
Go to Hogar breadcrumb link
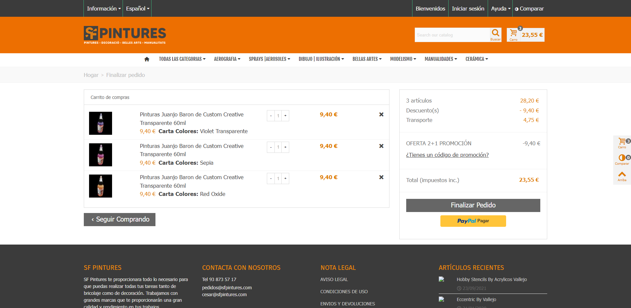[91, 75]
